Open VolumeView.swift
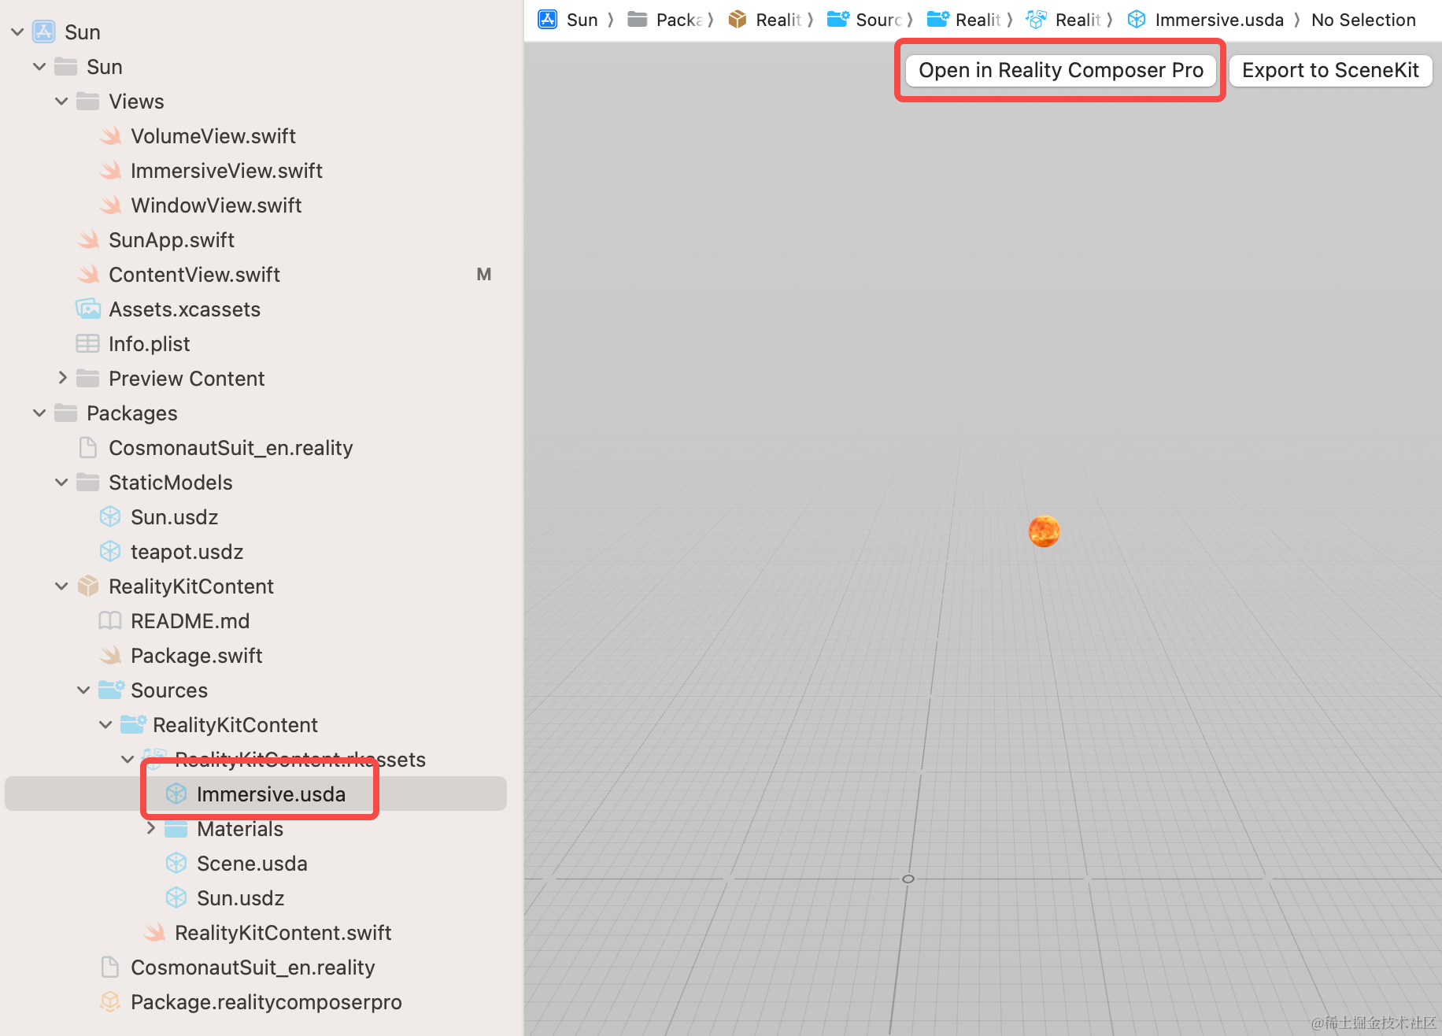 coord(213,136)
